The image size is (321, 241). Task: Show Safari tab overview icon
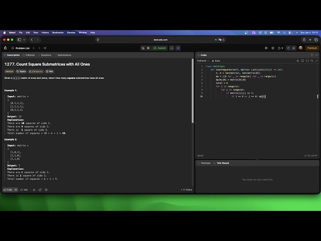[316, 40]
